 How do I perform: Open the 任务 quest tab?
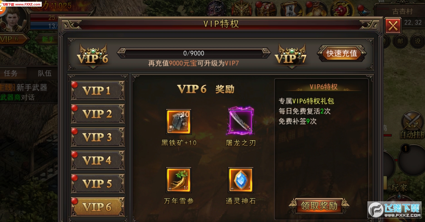click(x=11, y=73)
